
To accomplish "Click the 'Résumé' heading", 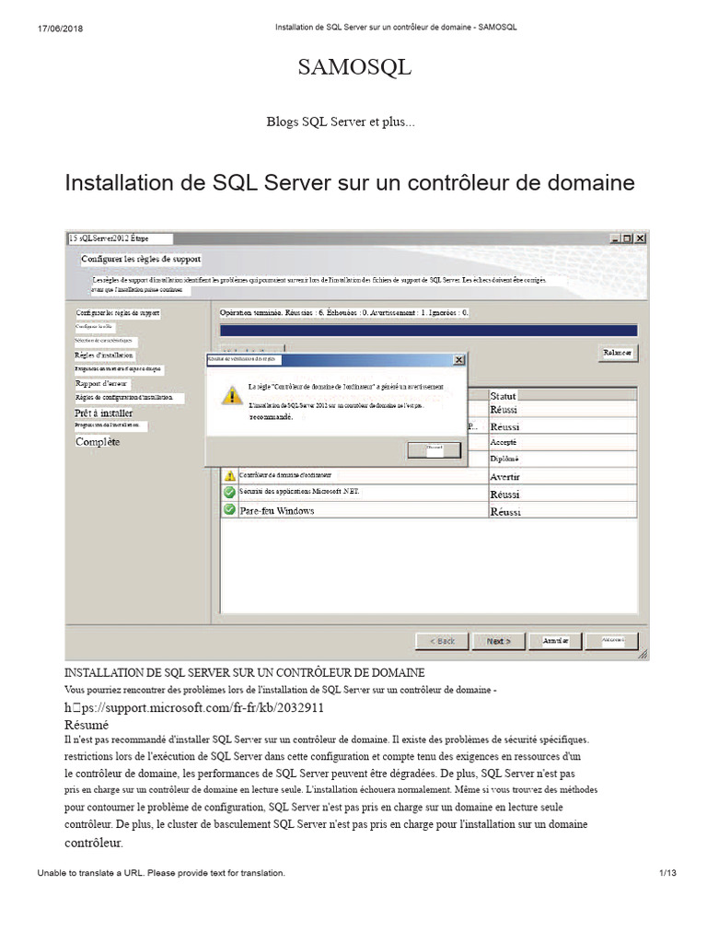I will point(87,725).
